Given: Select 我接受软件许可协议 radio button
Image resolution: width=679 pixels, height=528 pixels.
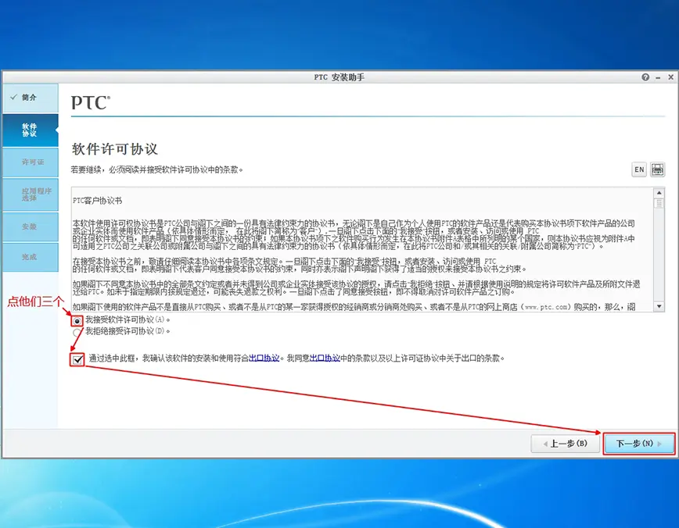Looking at the screenshot, I should click(x=77, y=320).
